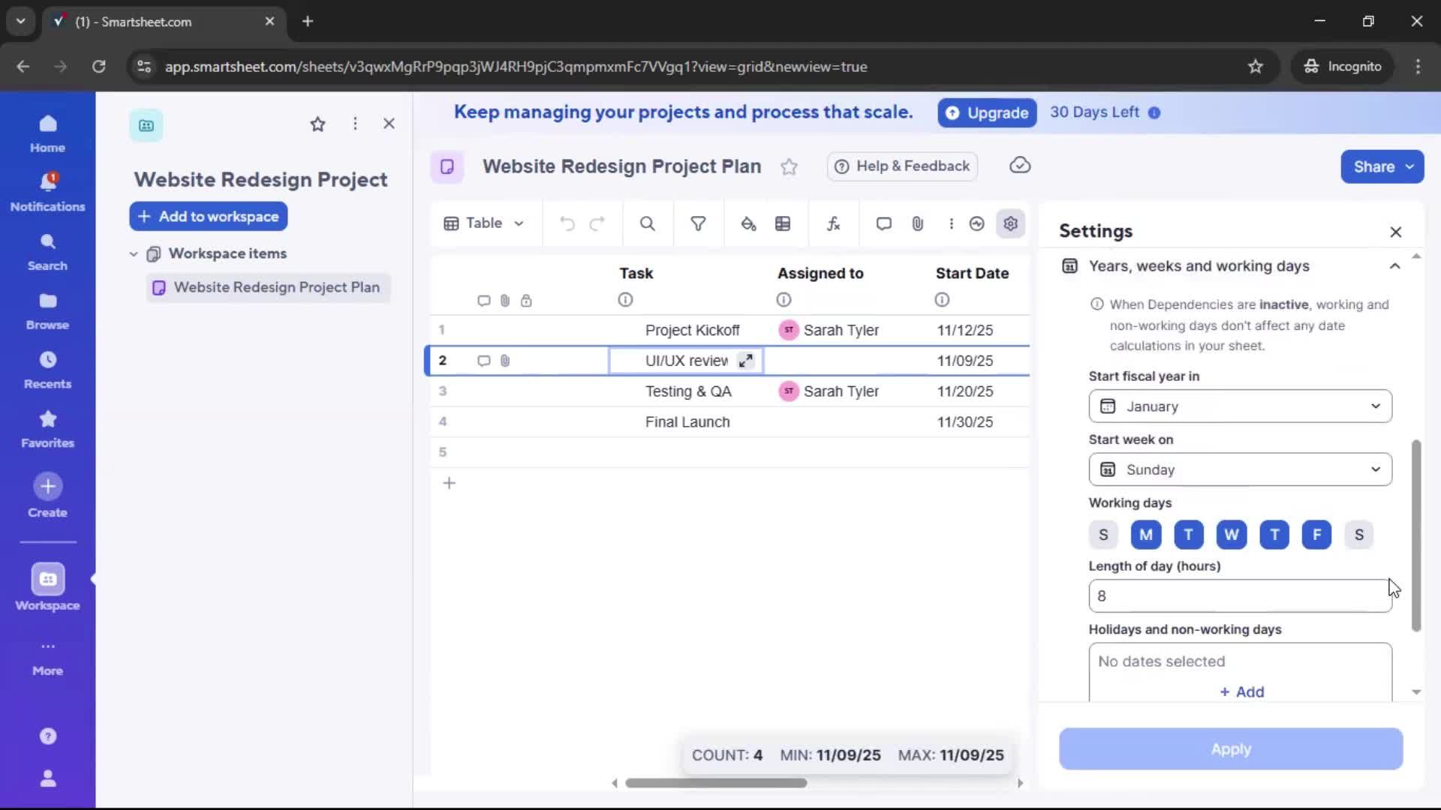Open the filter tool
This screenshot has width=1441, height=810.
(x=698, y=223)
